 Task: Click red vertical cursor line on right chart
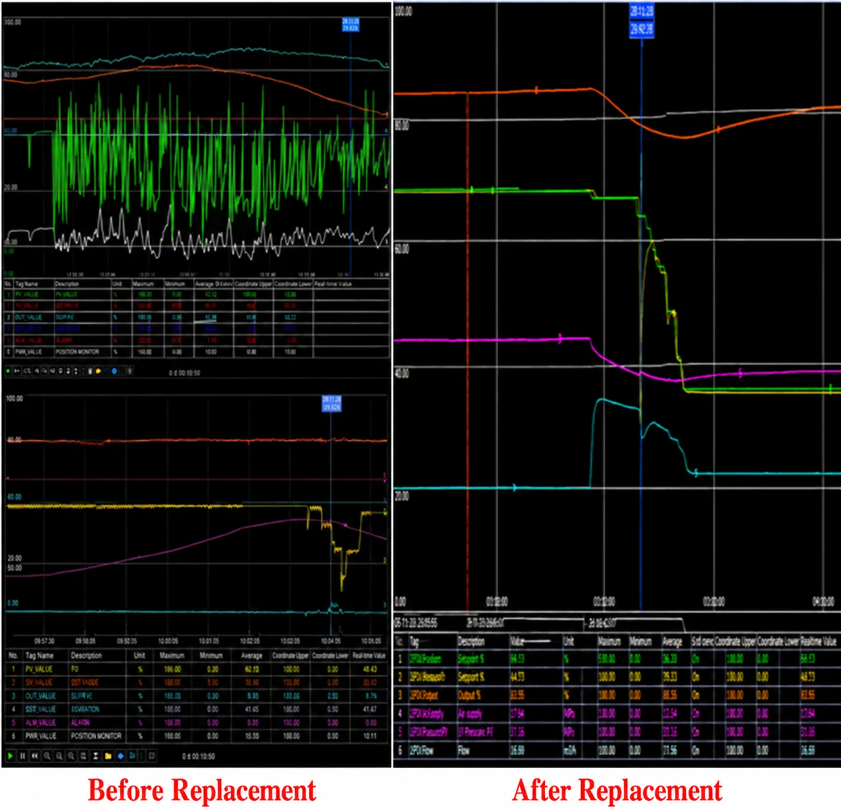point(467,349)
